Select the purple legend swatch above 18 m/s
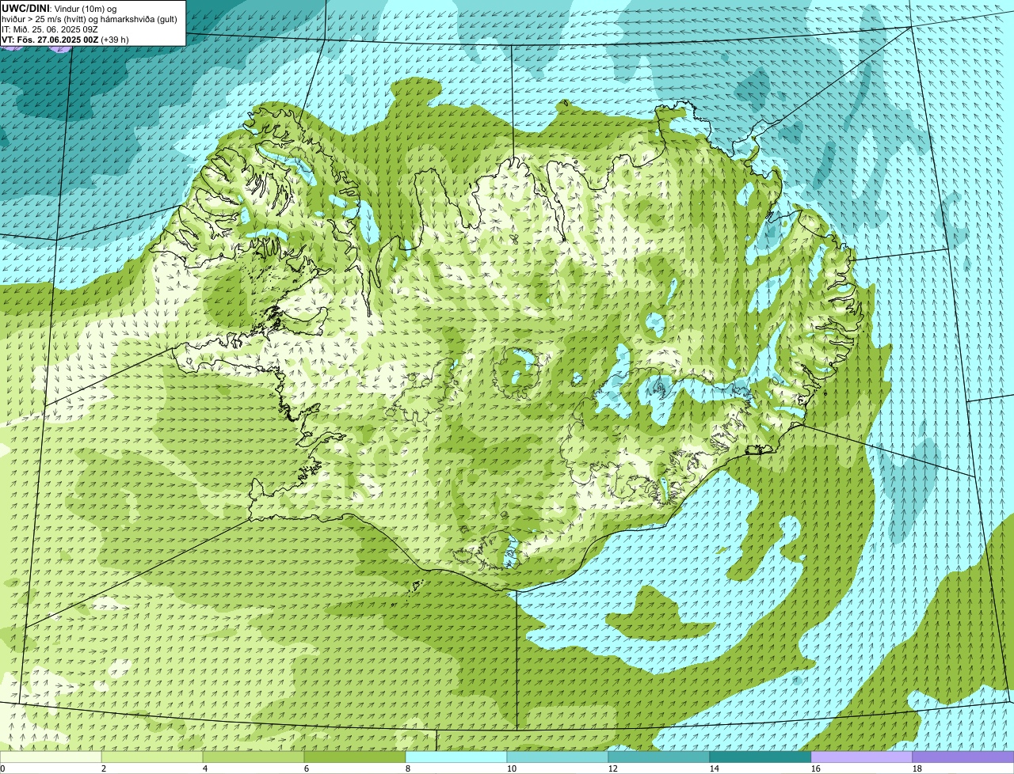Image resolution: width=1014 pixels, height=774 pixels. pos(963,757)
